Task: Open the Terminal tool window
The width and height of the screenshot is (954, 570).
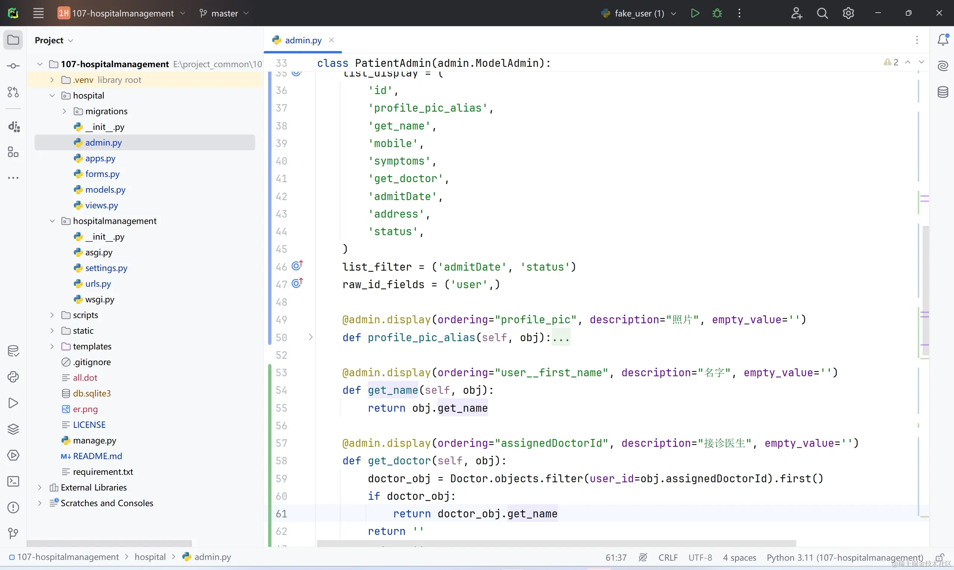Action: click(x=13, y=481)
